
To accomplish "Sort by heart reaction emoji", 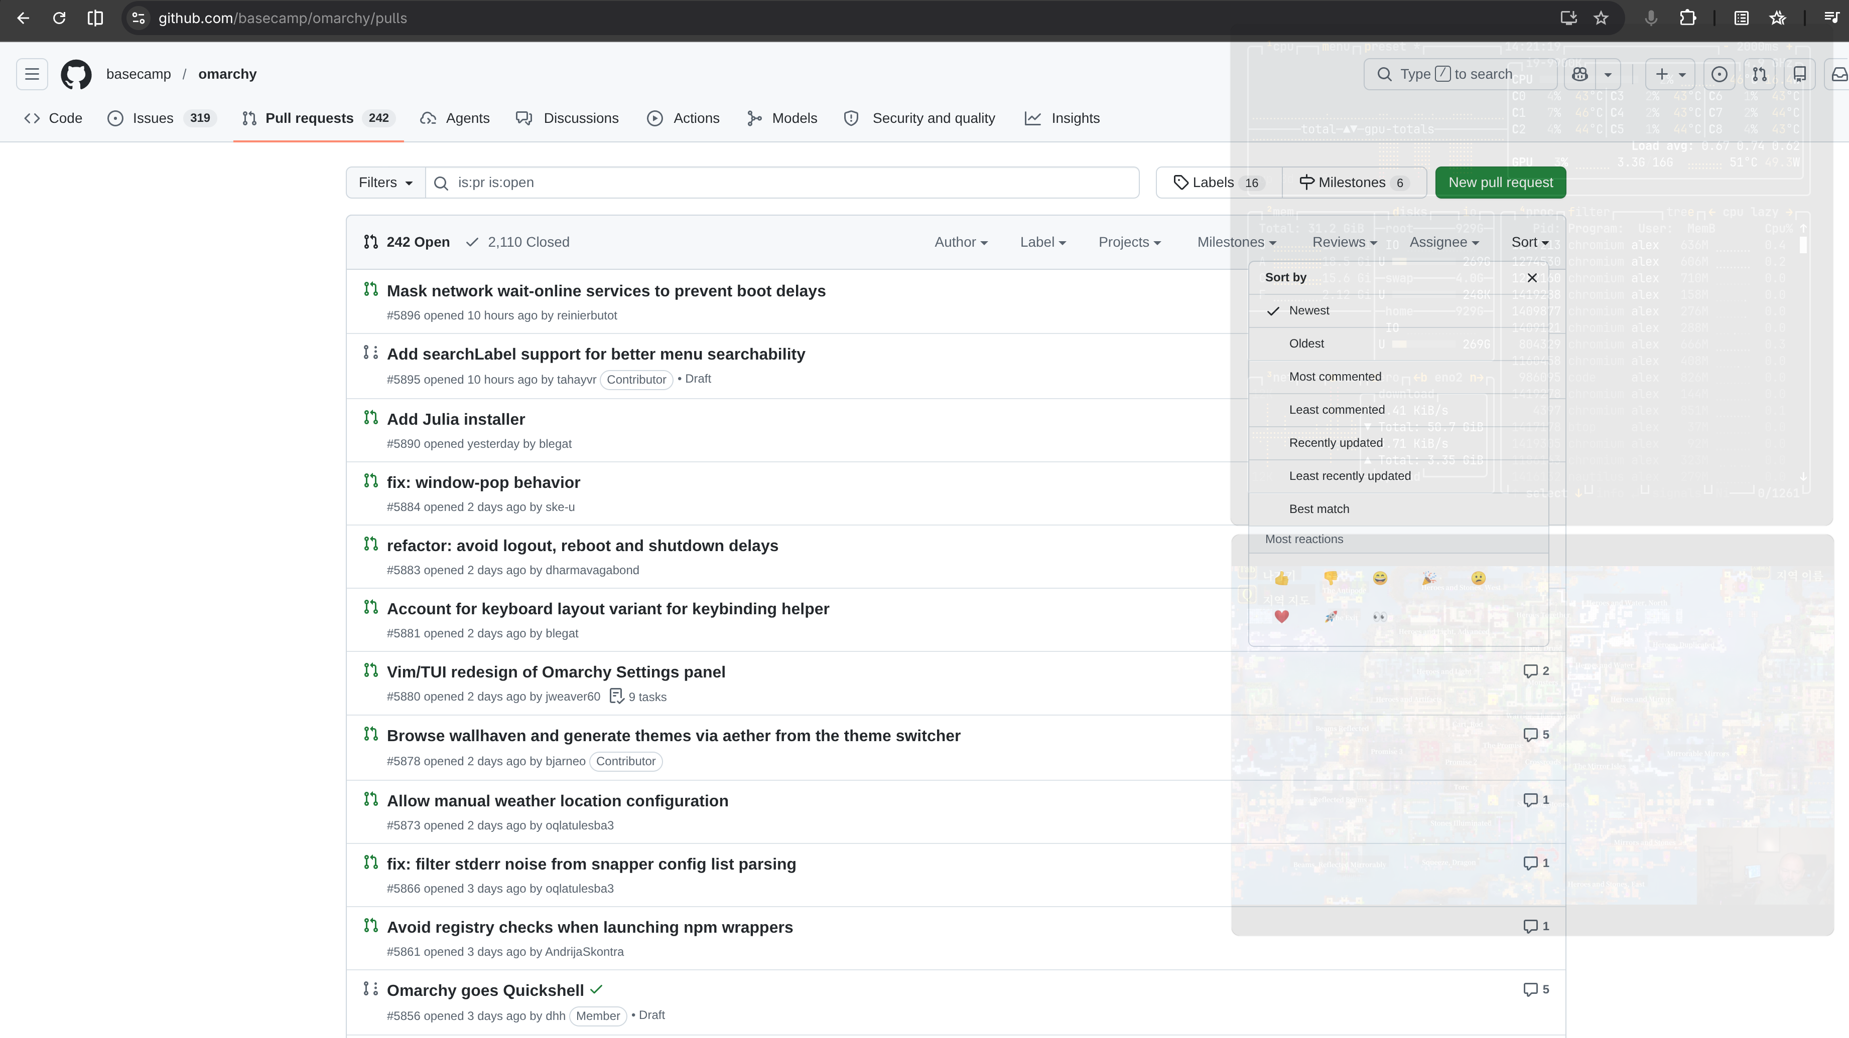I will [x=1282, y=616].
